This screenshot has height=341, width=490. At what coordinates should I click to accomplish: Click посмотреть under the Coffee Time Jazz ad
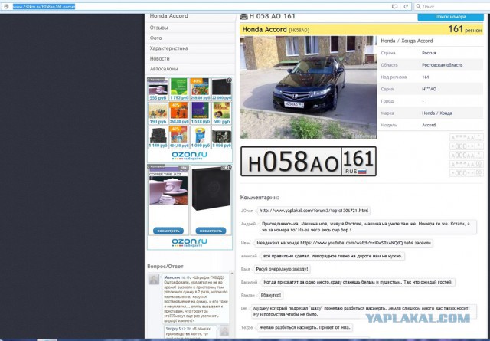[168, 231]
